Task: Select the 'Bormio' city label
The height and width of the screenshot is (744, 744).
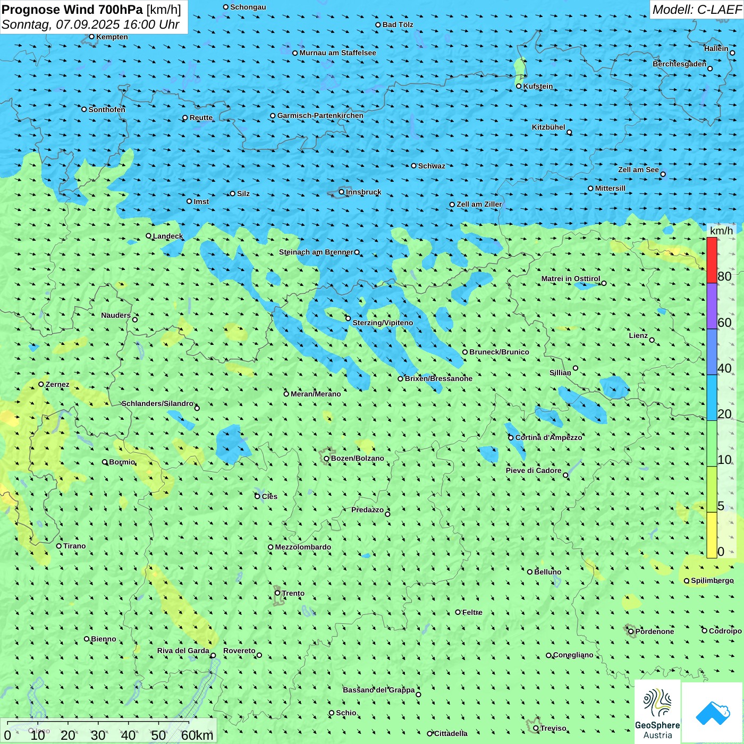Action: 122,462
